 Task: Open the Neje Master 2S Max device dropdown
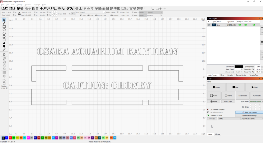pos(252,119)
